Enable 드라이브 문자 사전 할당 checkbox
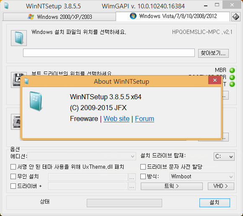 pyautogui.click(x=143, y=167)
